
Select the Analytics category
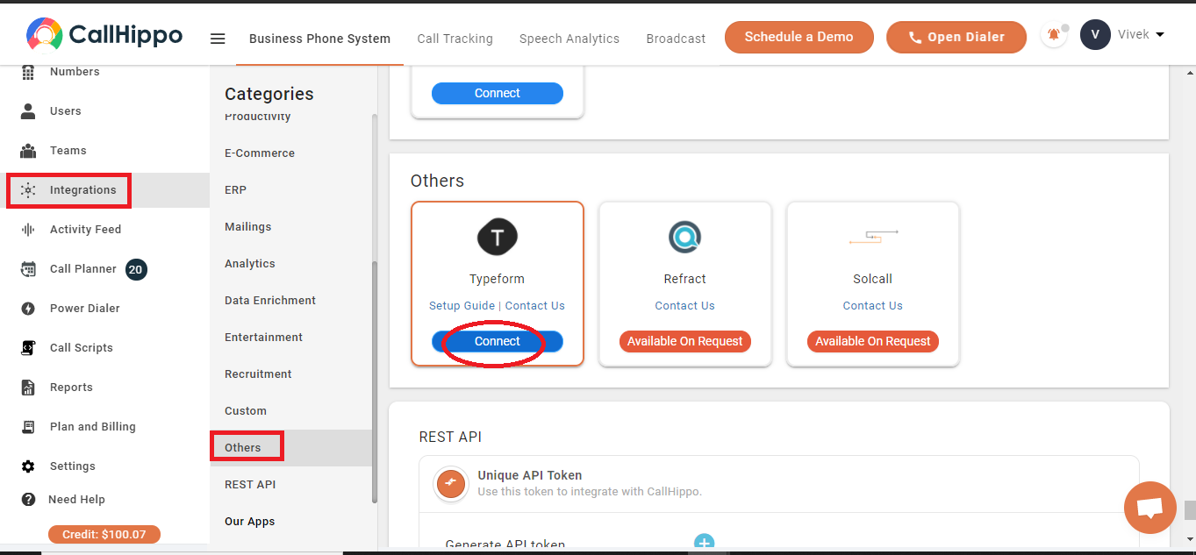pyautogui.click(x=250, y=264)
